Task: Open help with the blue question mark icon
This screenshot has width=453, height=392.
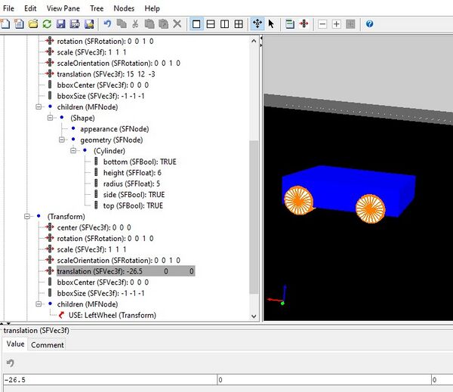Action: (369, 24)
